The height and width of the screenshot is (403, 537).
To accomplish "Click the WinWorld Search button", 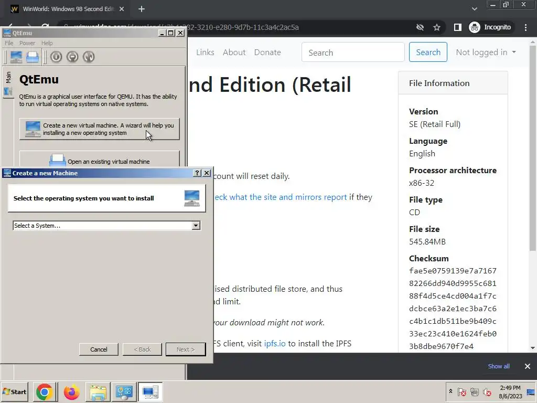I will (x=428, y=52).
